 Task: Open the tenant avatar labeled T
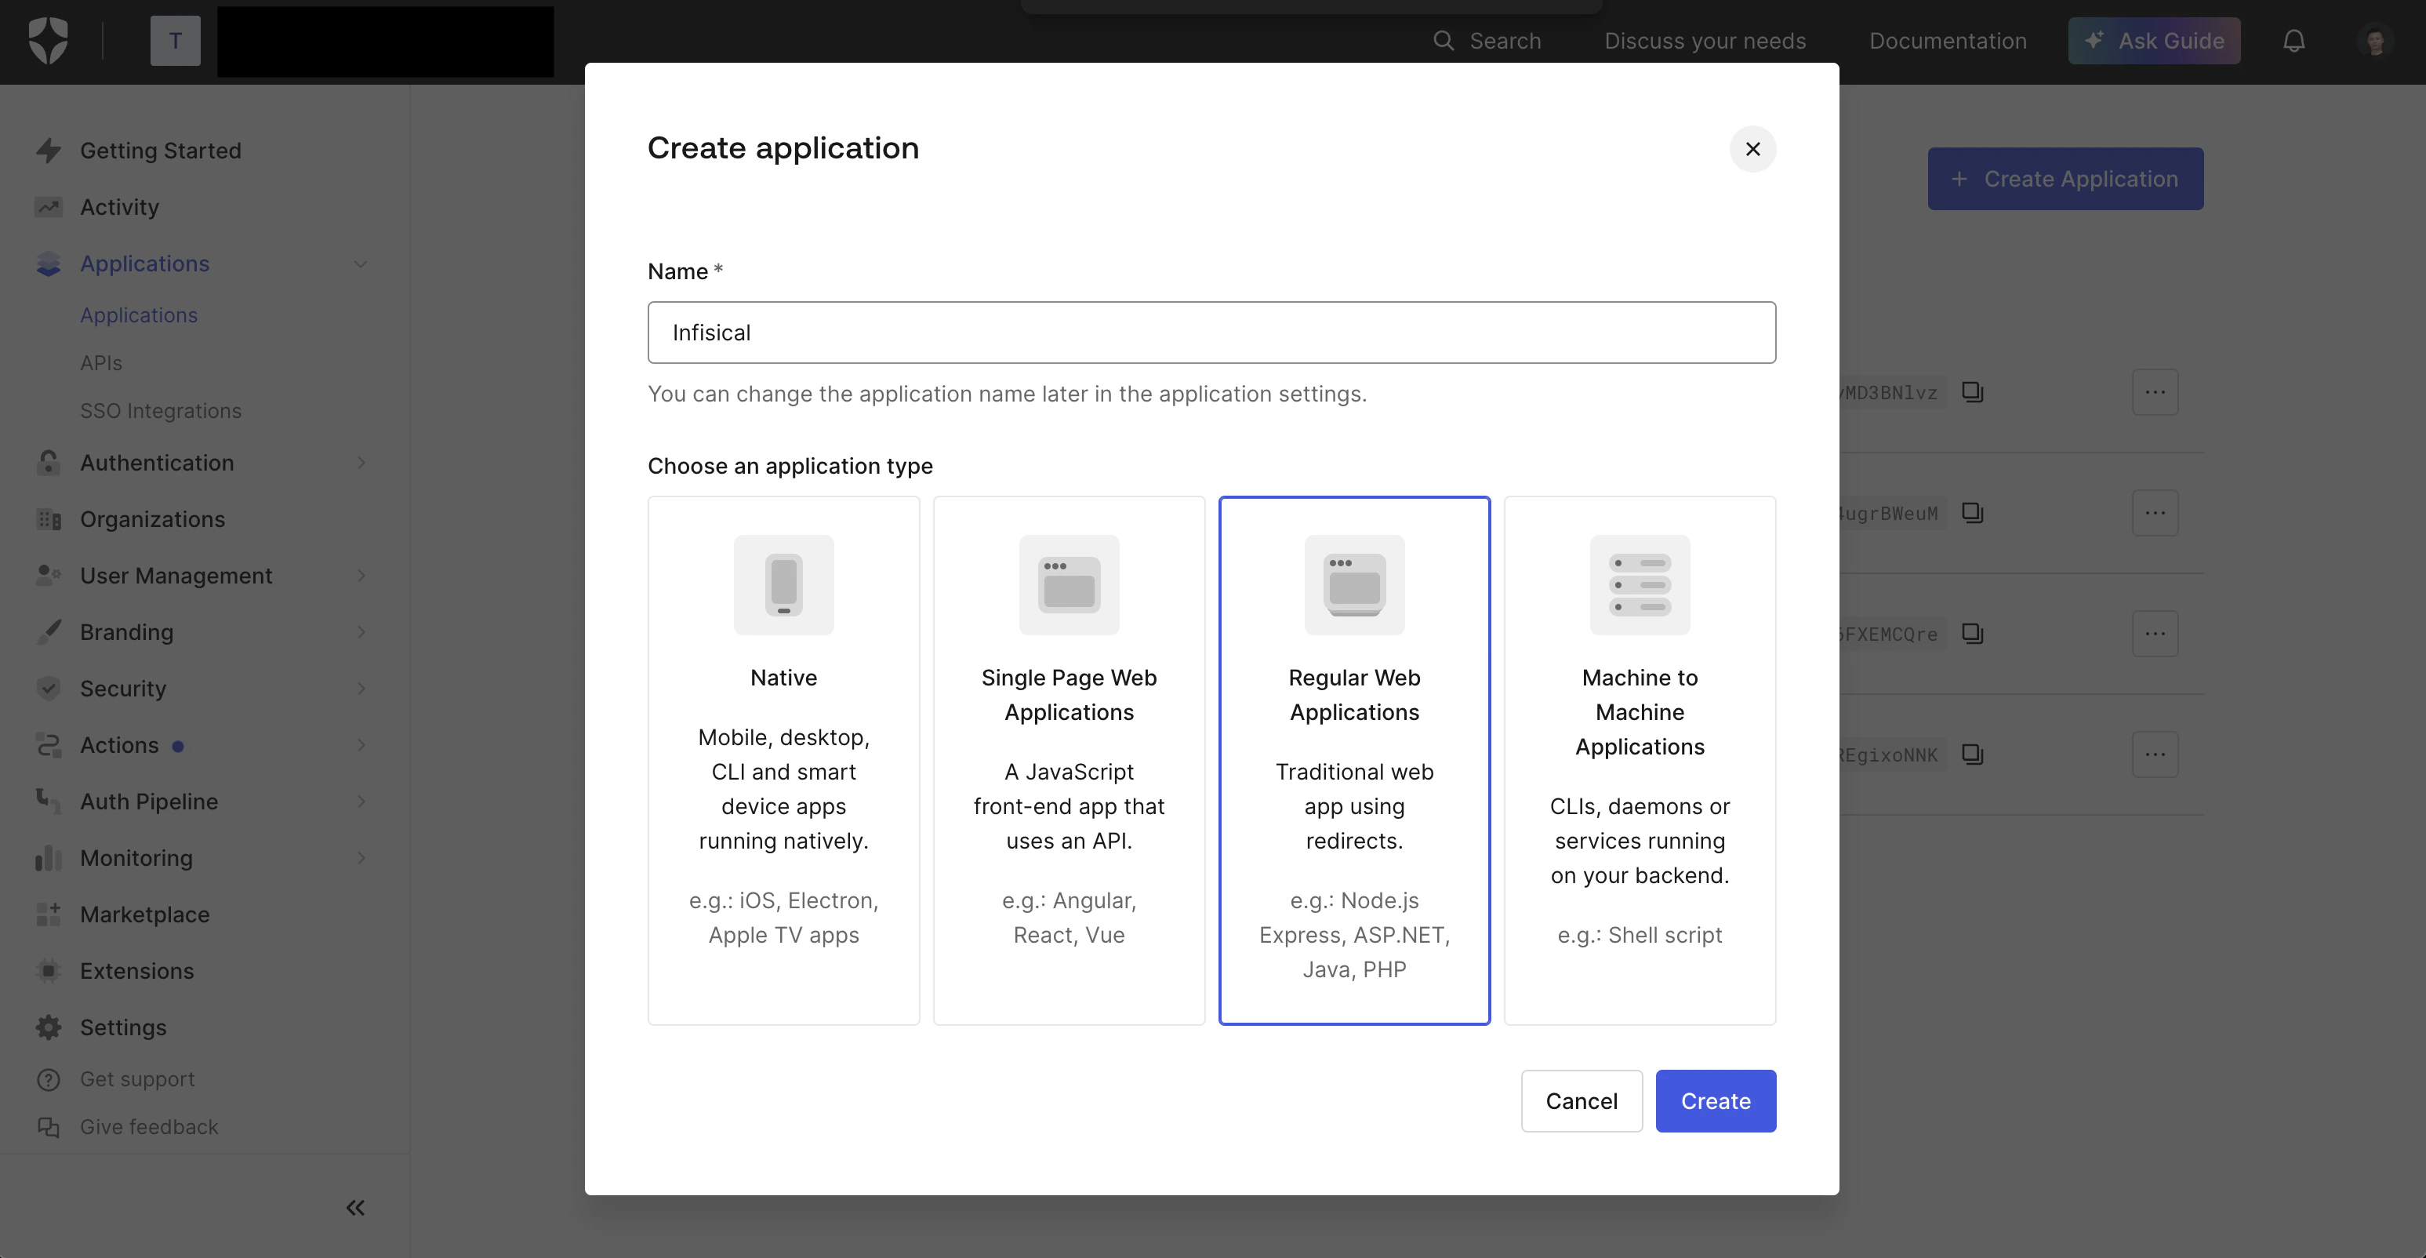coord(175,42)
